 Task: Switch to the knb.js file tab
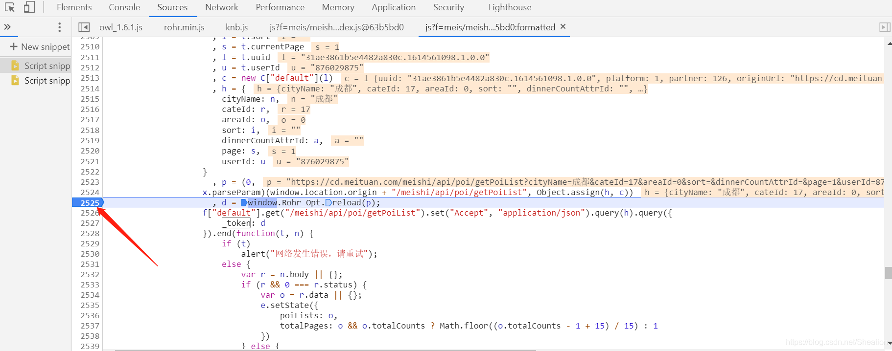click(x=237, y=27)
